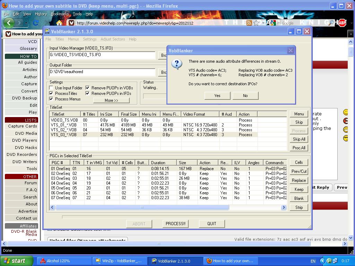Click the Firefox back arrow button
This screenshot has width=355, height=266.
(x=9, y=23)
